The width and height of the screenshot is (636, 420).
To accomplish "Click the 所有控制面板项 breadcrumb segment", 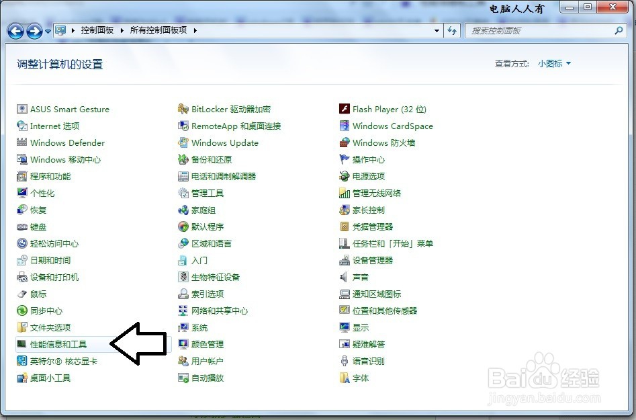I will (x=158, y=30).
